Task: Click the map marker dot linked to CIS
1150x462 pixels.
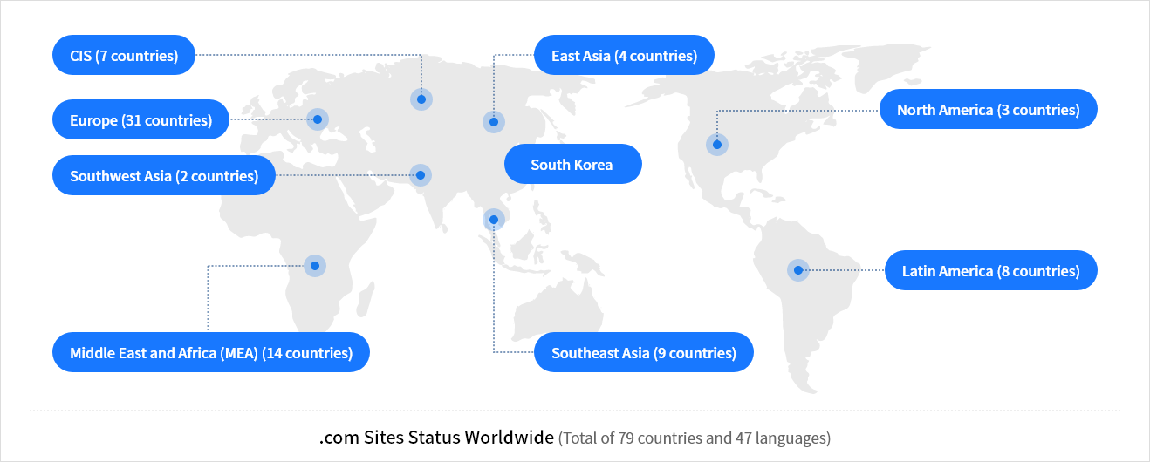Action: (421, 99)
